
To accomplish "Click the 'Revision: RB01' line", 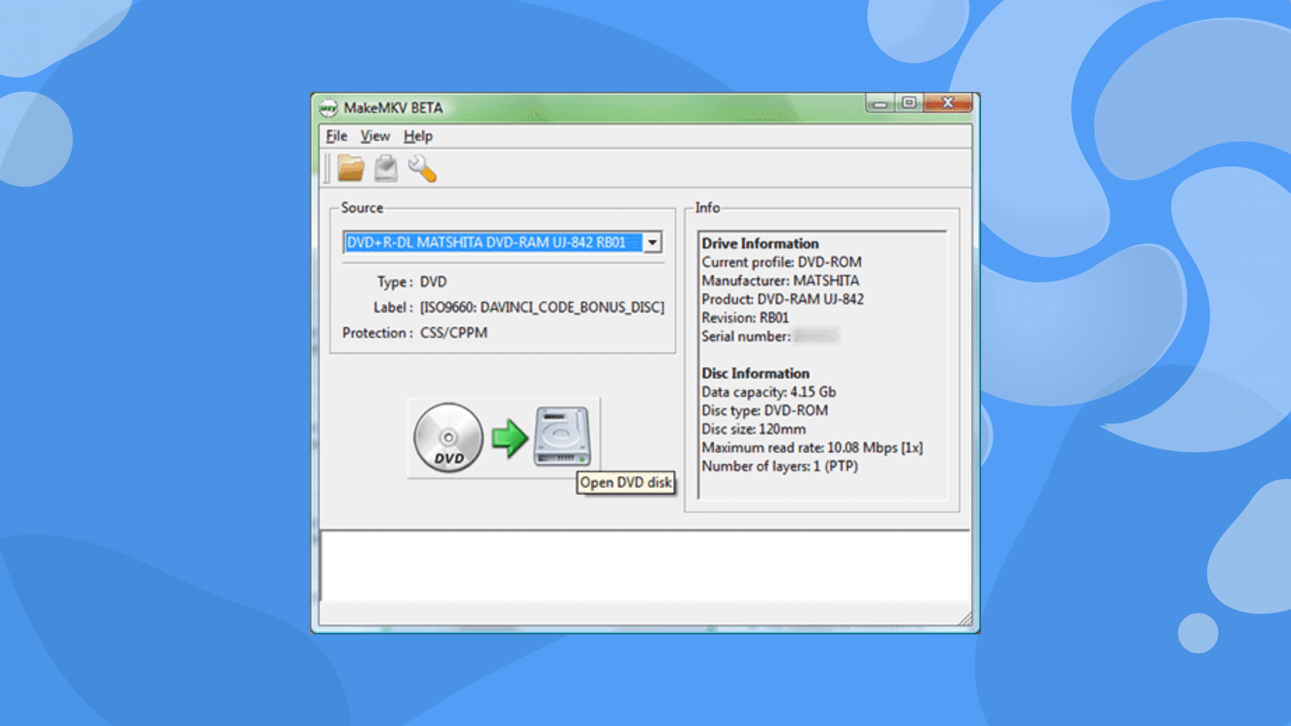I will [x=745, y=318].
